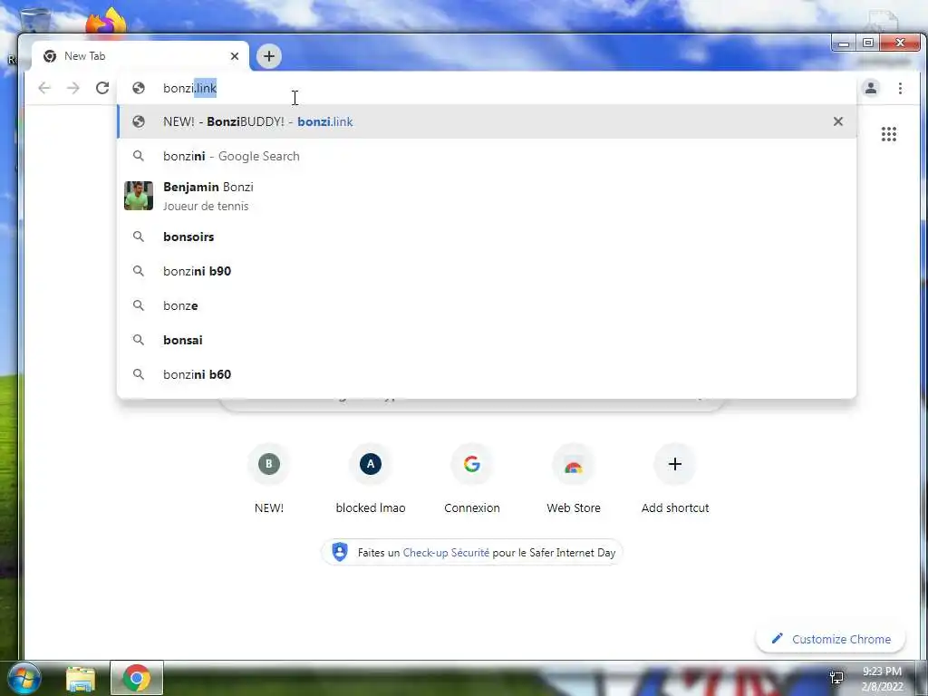Remove the bonzi.link suggestion with X
Image resolution: width=928 pixels, height=696 pixels.
837,121
